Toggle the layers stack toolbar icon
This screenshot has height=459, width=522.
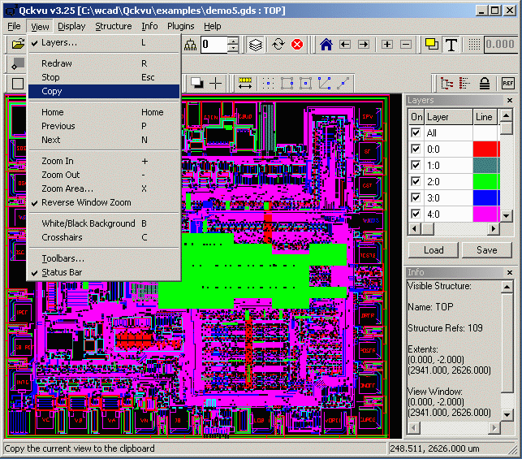pyautogui.click(x=256, y=45)
